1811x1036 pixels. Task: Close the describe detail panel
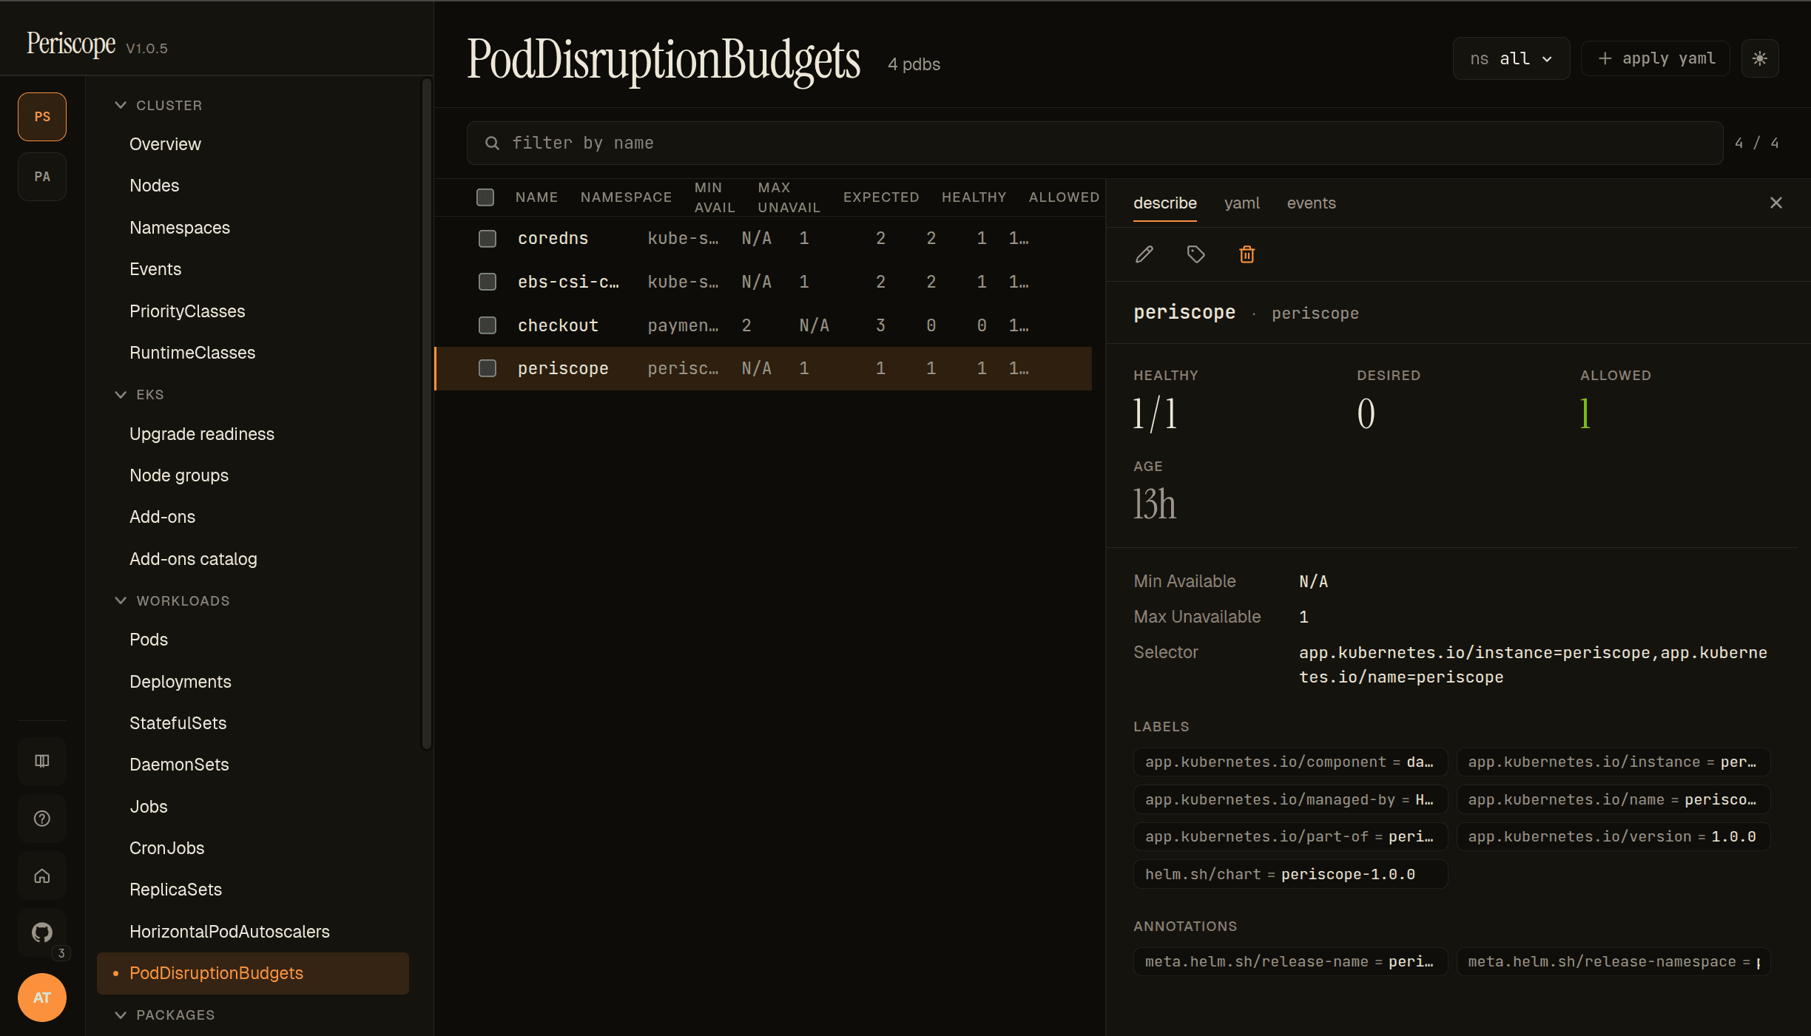click(1776, 203)
